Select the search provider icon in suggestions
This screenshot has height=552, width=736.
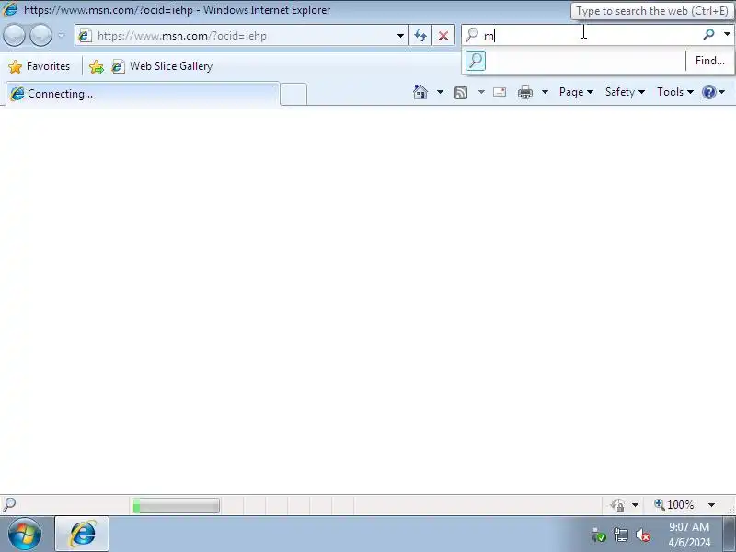(x=476, y=61)
